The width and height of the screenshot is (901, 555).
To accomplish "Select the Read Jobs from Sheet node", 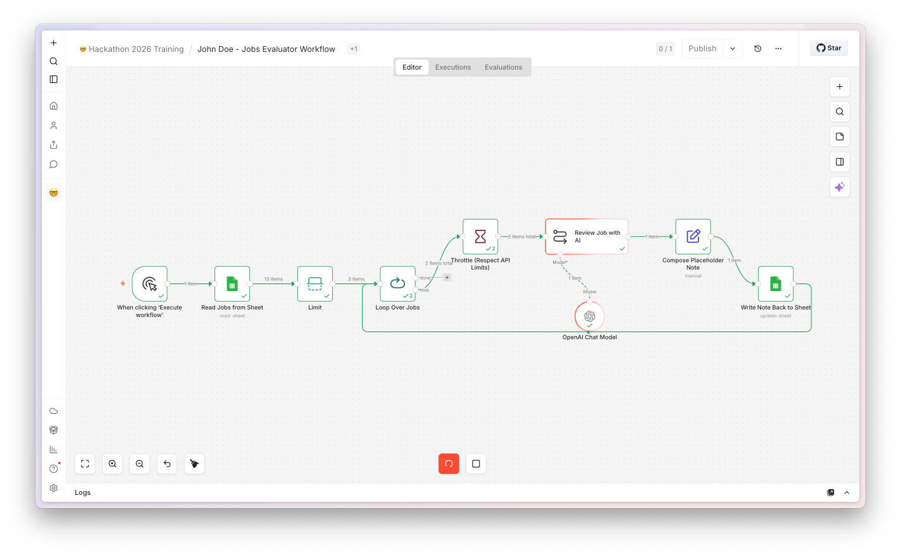I will click(x=232, y=284).
